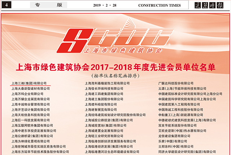Click 中国海诚工程科技股份有限公司
Screen dimensions: 231x155
pos(181,110)
